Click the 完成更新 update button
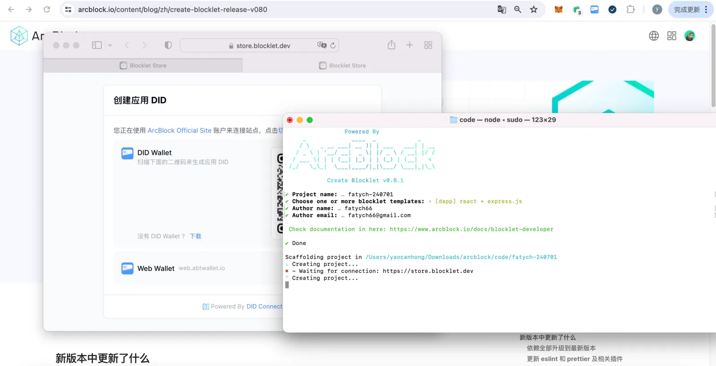The width and height of the screenshot is (716, 366). [x=690, y=9]
